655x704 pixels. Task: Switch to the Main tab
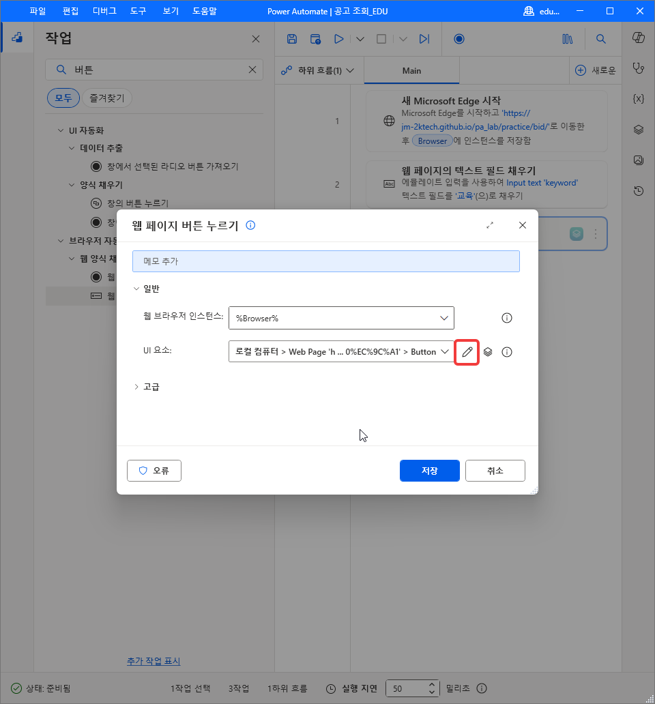coord(411,70)
